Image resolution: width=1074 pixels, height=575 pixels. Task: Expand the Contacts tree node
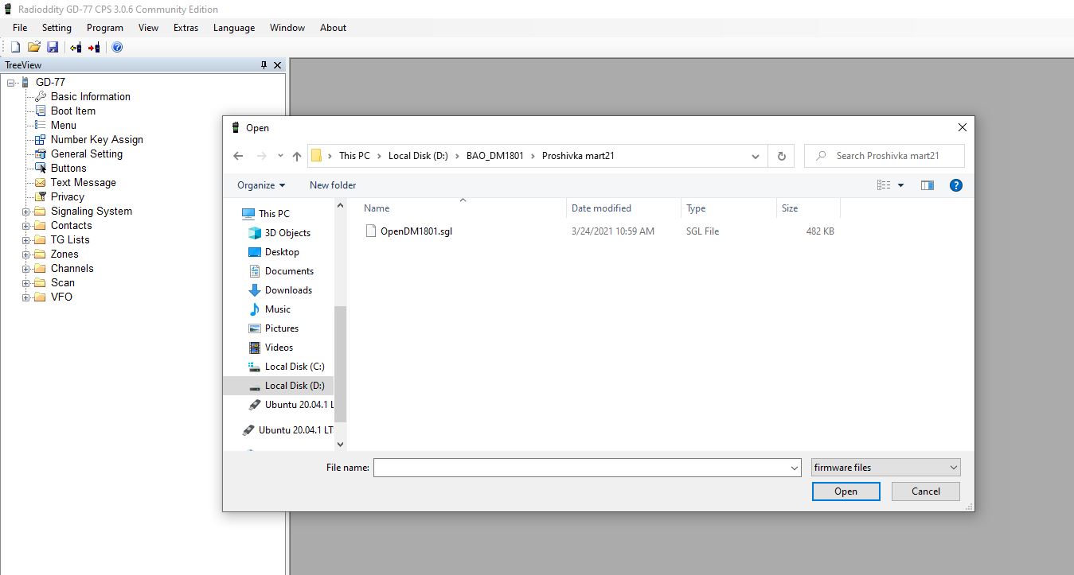[x=25, y=226]
